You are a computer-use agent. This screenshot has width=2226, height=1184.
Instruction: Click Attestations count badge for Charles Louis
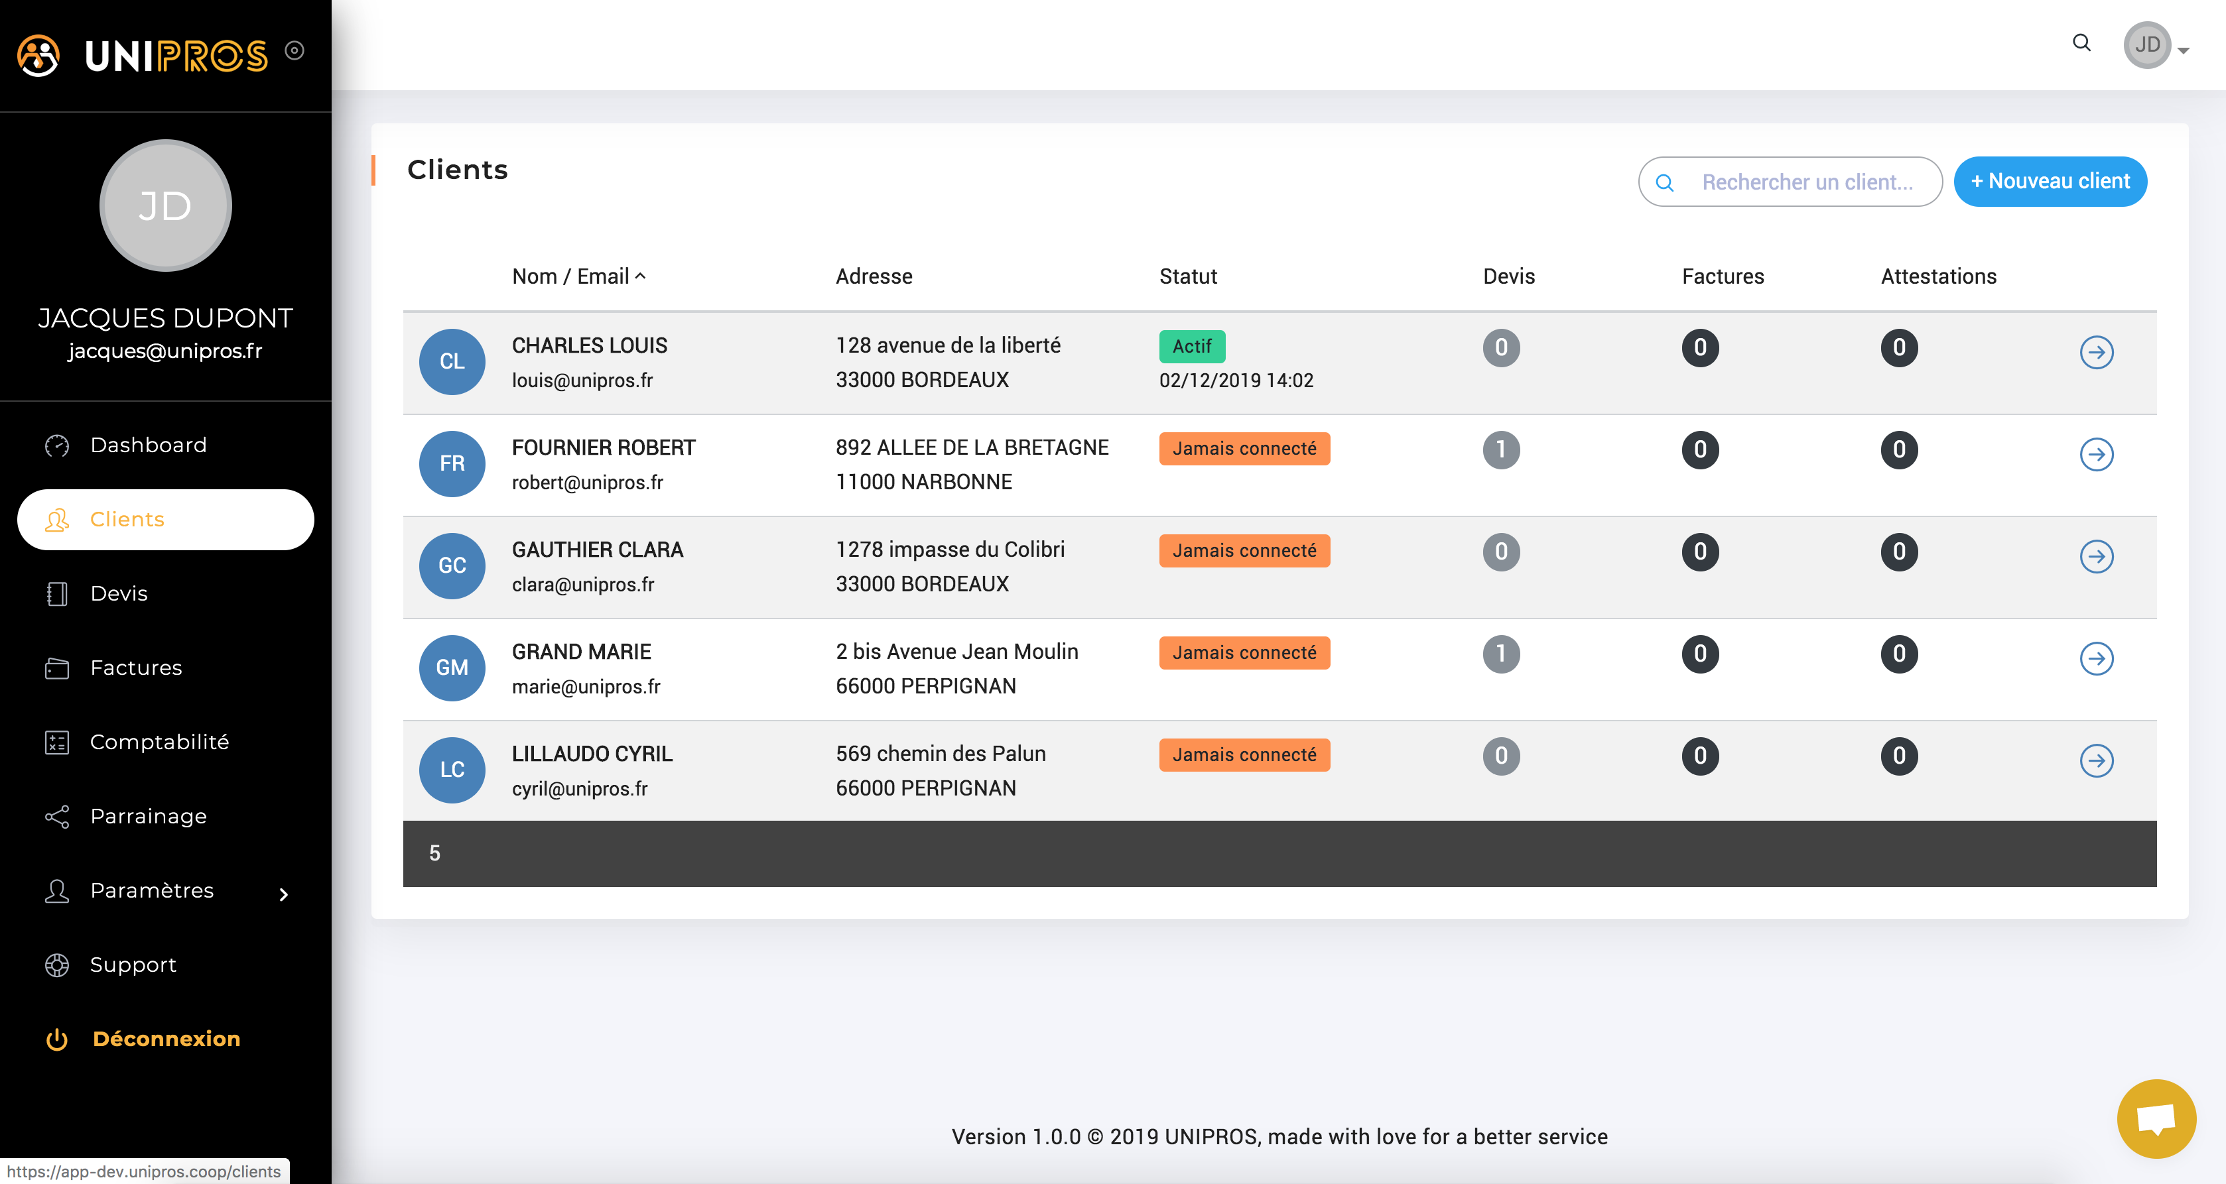tap(1898, 348)
